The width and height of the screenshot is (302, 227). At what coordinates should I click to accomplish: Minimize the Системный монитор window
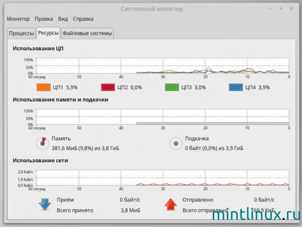270,9
